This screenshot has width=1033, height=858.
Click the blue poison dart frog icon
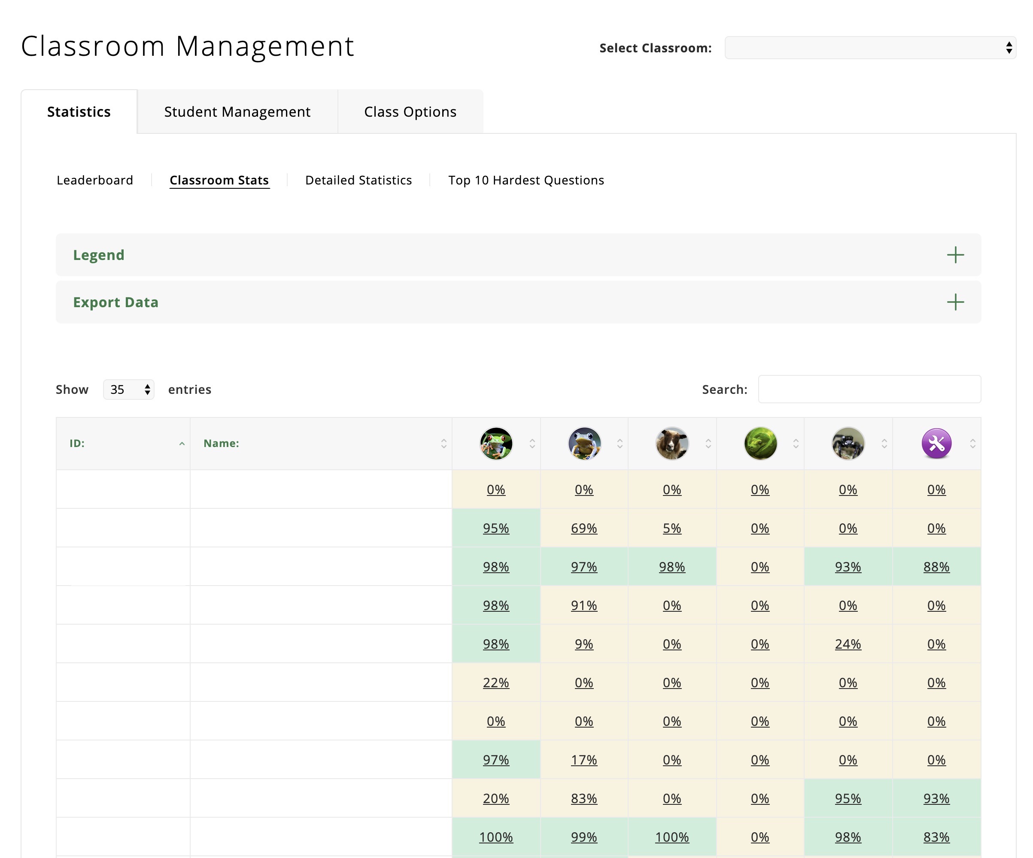(584, 443)
